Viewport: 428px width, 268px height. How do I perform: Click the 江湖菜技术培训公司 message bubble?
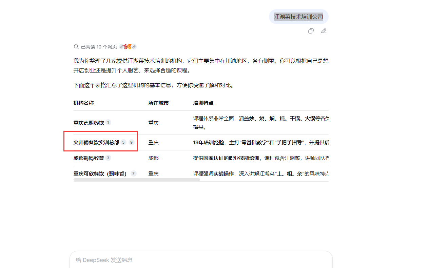point(298,17)
